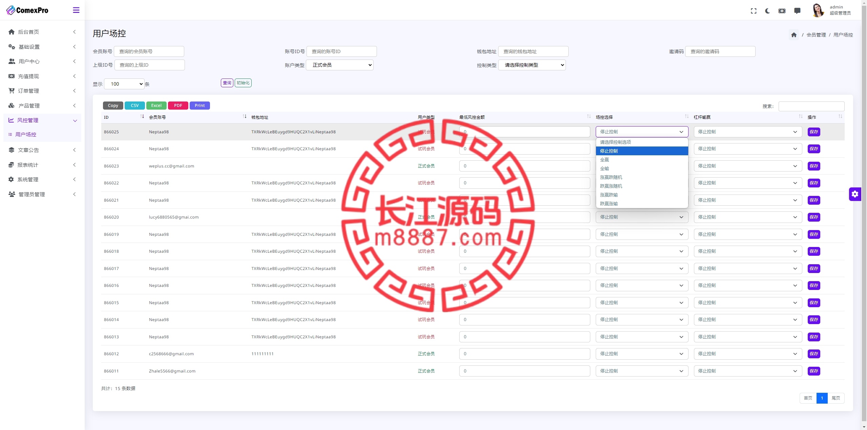Click the ComexPro logo
This screenshot has width=867, height=430.
tap(27, 10)
